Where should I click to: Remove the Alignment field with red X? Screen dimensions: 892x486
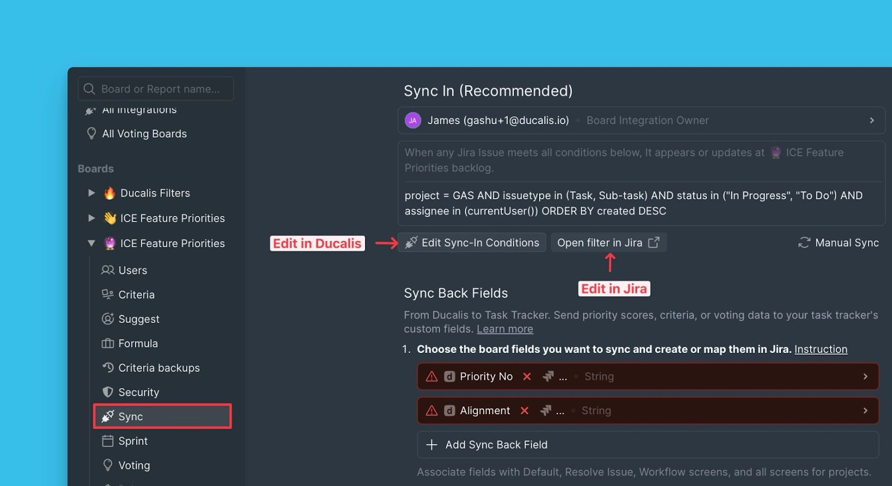[524, 411]
